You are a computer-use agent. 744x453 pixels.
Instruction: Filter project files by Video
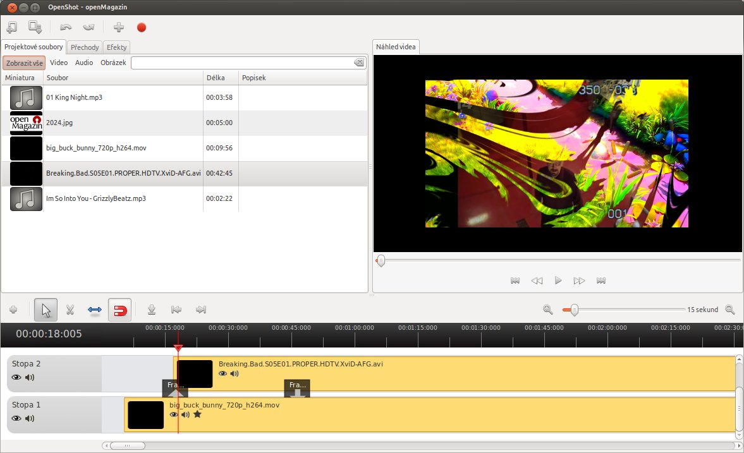point(59,63)
